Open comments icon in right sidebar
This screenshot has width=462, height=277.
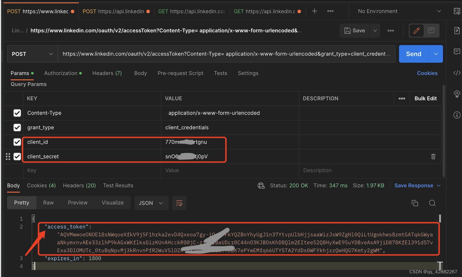coord(457,52)
